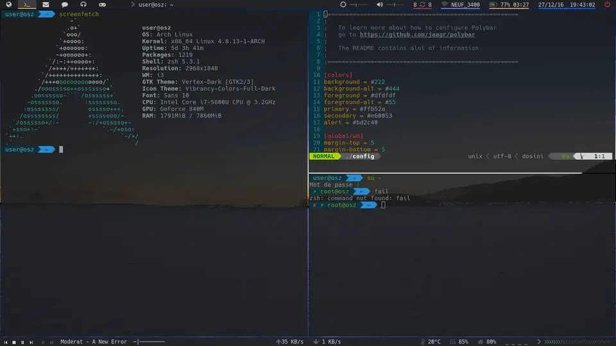
Task: Seek in the song progress bar
Action: [x=150, y=342]
